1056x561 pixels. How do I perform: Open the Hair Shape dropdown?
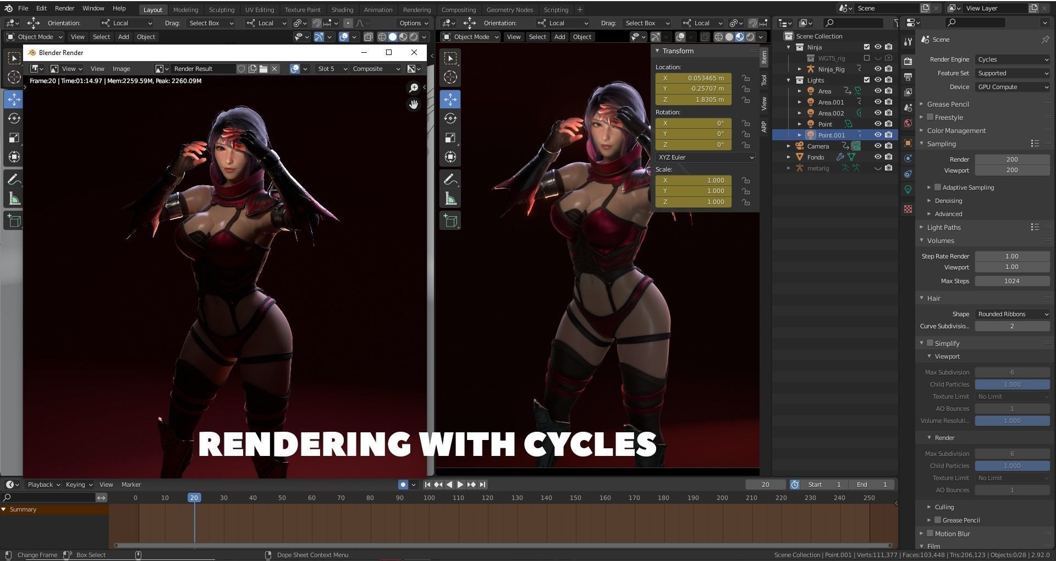[x=1013, y=314]
